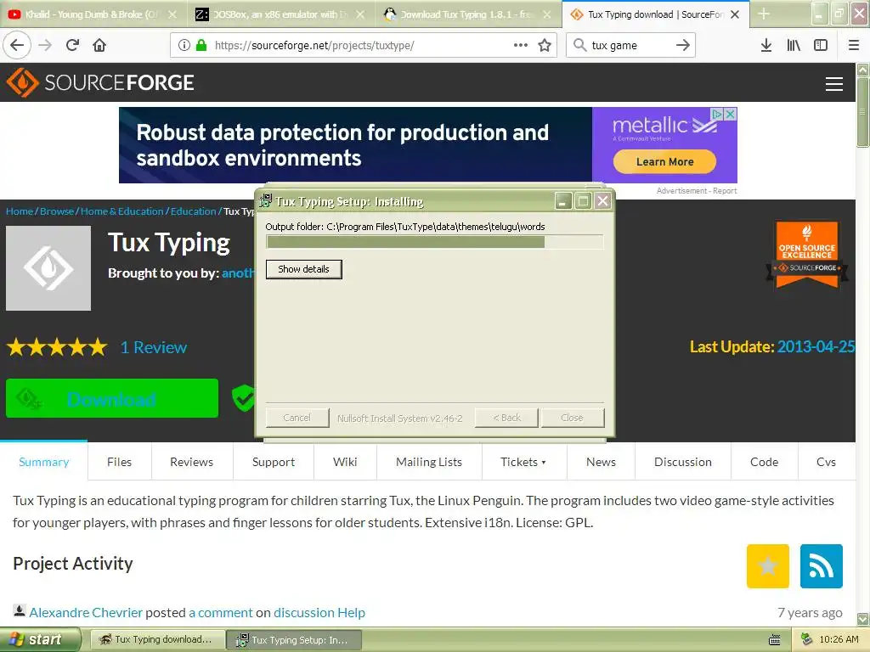870x652 pixels.
Task: Click the Home & Education breadcrumb link
Action: 122,211
